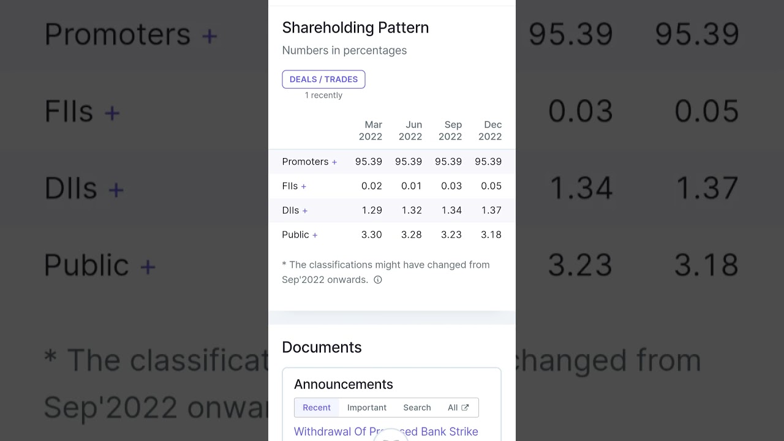Click the '1 recently' text under Deals
Image resolution: width=784 pixels, height=441 pixels.
[323, 96]
